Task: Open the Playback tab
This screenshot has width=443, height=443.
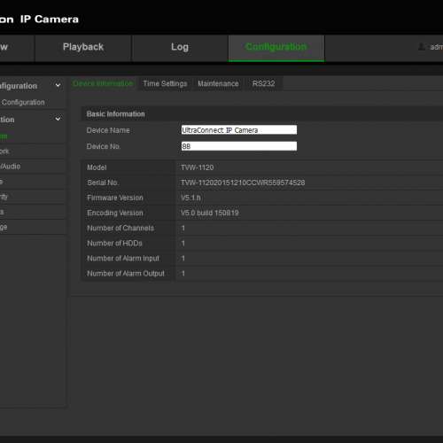Action: pos(83,47)
